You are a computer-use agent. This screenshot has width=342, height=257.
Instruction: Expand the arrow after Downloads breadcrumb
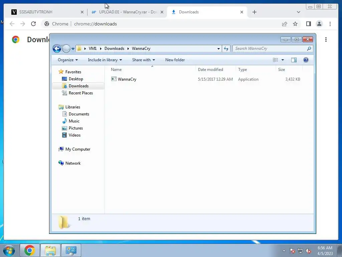point(128,49)
